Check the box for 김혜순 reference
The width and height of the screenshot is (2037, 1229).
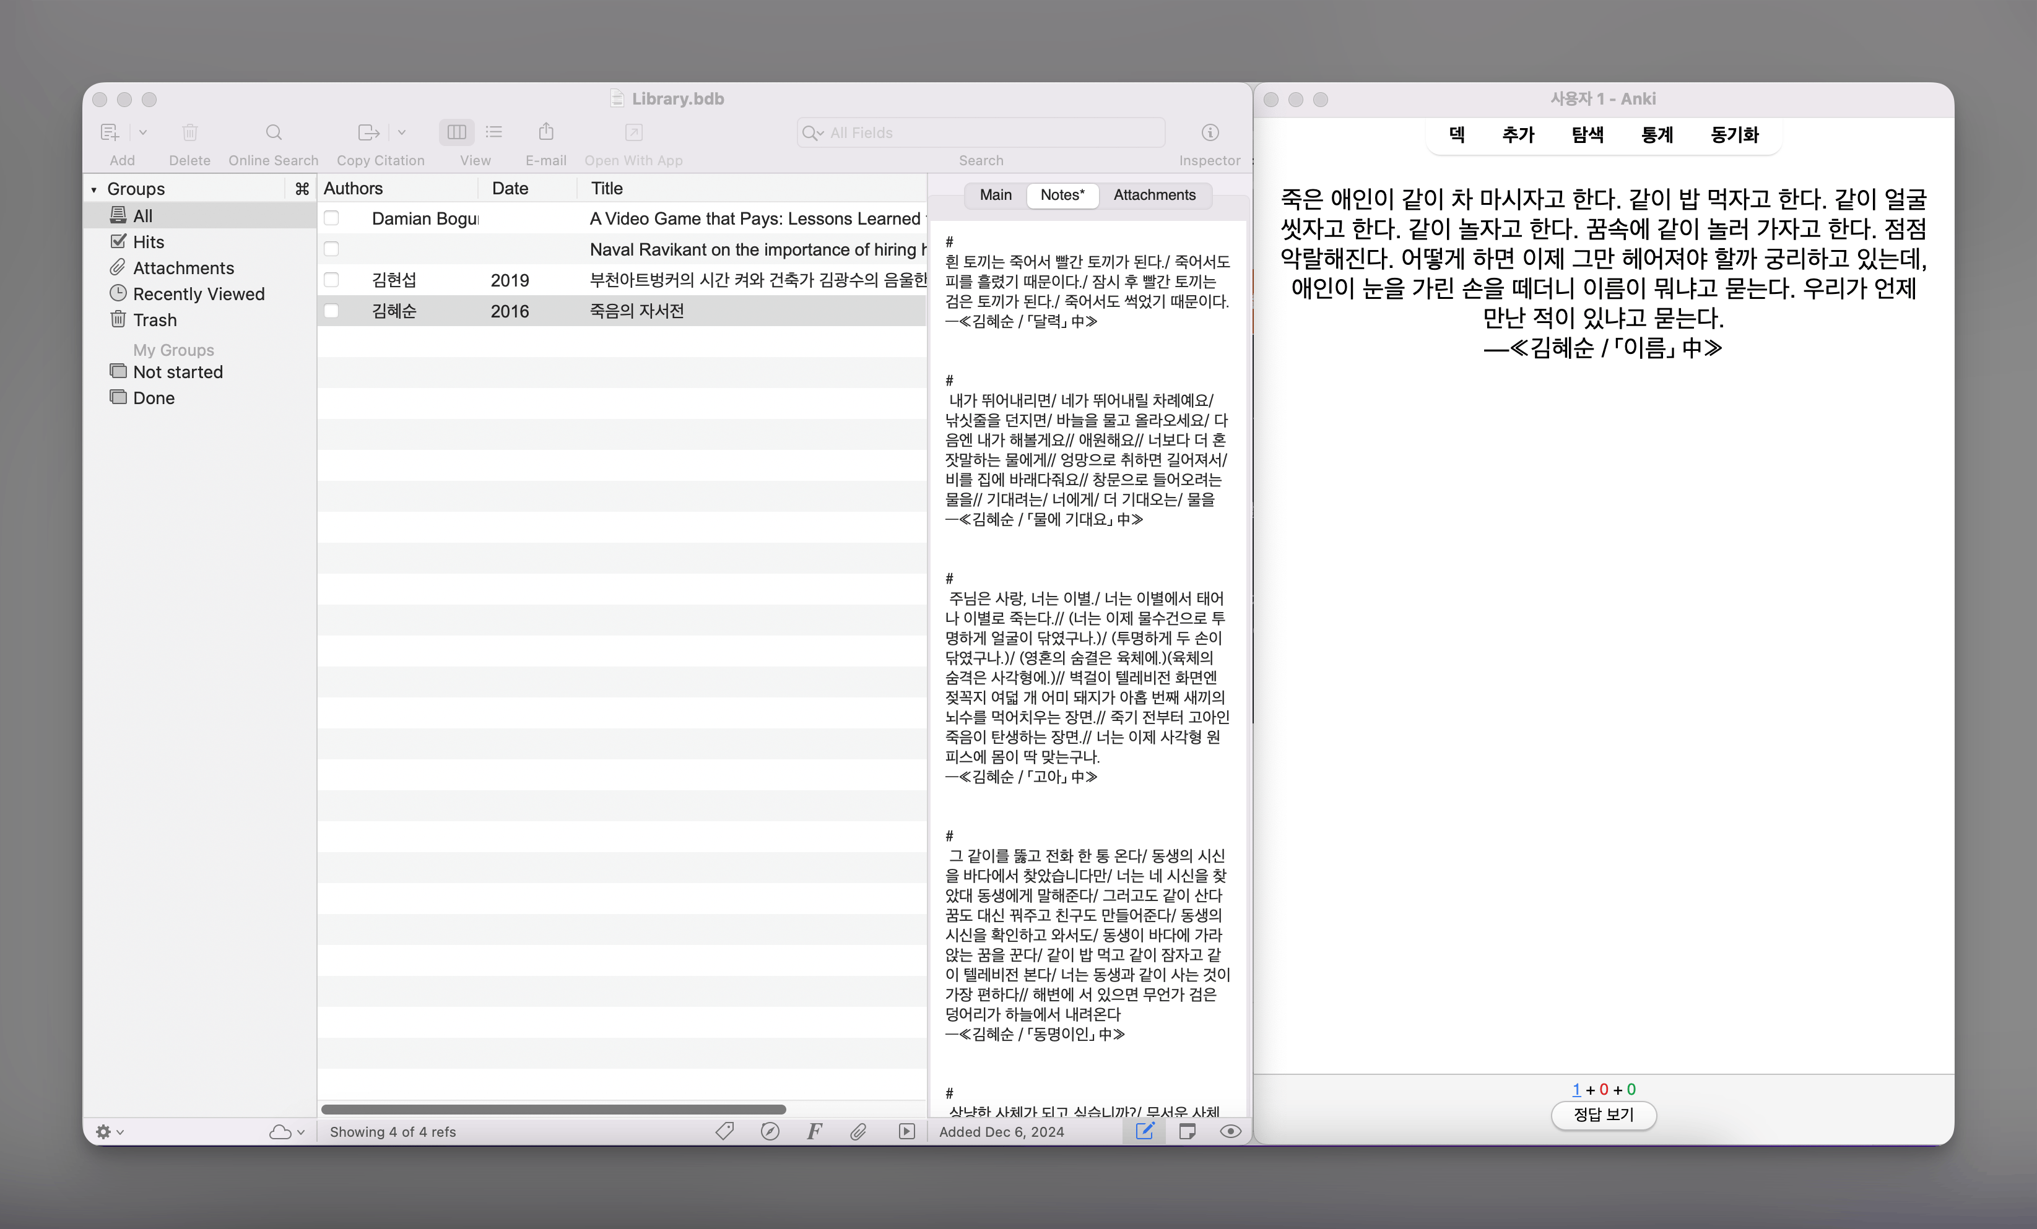pos(331,311)
